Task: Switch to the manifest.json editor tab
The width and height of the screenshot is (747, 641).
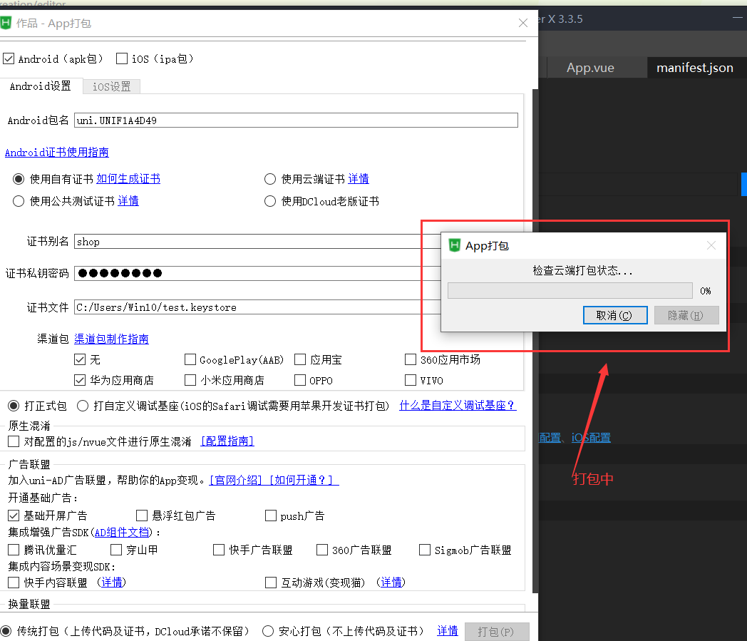Action: pyautogui.click(x=694, y=68)
